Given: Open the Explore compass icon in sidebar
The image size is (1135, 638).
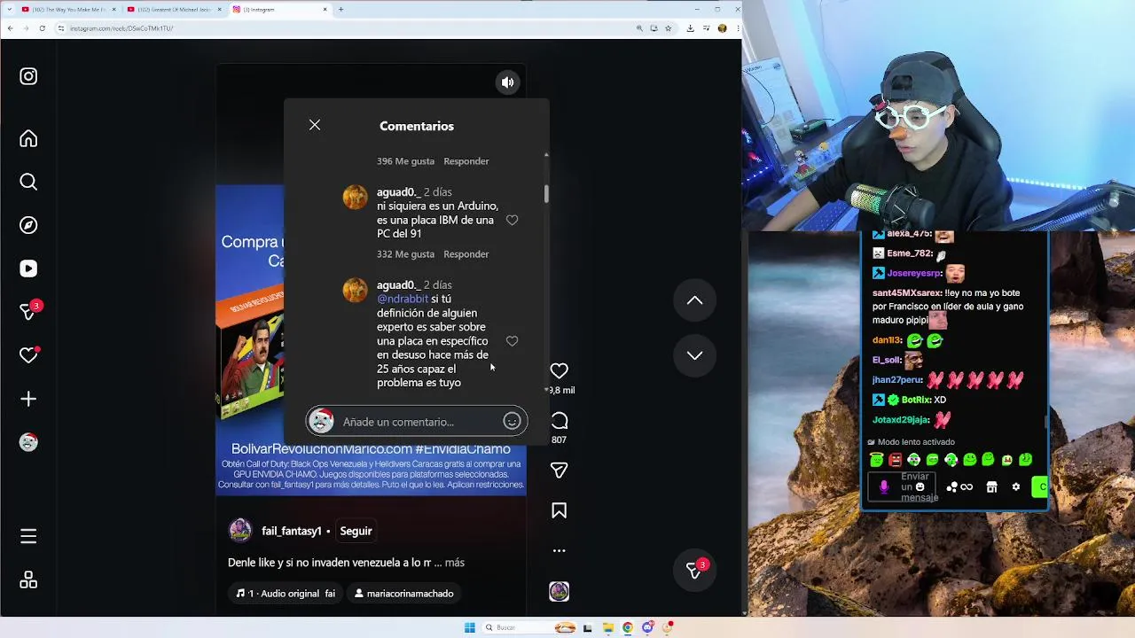Looking at the screenshot, I should click(x=28, y=225).
